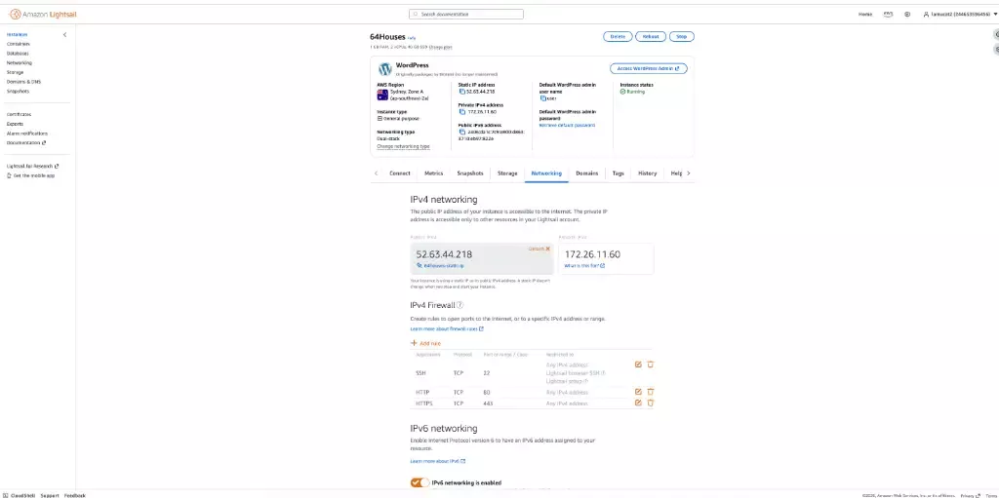
Task: Open Learn more about IPv6 link
Action: pyautogui.click(x=438, y=461)
